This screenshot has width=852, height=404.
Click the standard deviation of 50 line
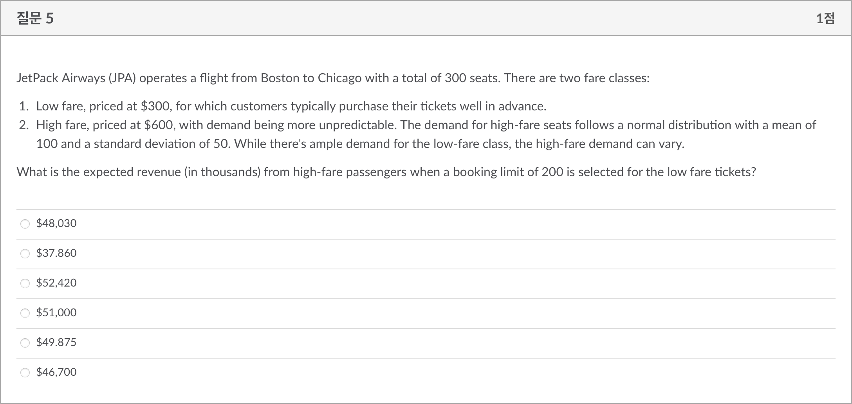click(360, 144)
